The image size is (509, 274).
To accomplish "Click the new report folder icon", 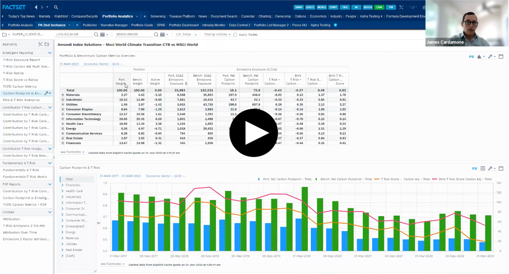I will click(x=47, y=44).
